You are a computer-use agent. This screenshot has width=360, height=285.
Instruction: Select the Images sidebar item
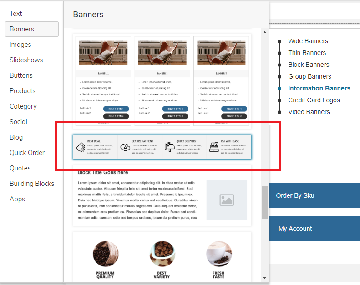pyautogui.click(x=20, y=45)
